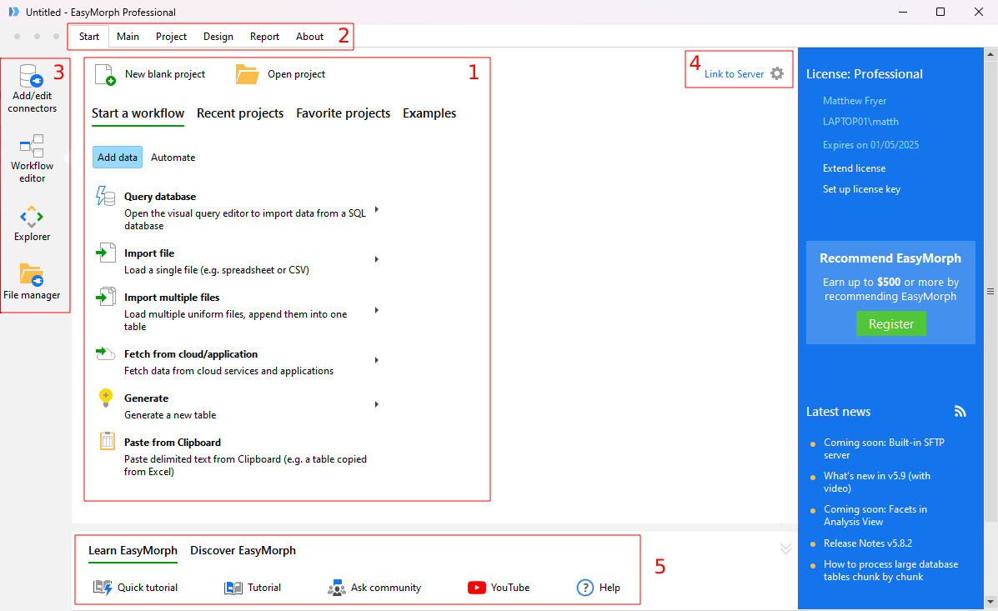Click the Expires on 01/05/2025 text
Screen dimensions: 998x611
tap(870, 145)
